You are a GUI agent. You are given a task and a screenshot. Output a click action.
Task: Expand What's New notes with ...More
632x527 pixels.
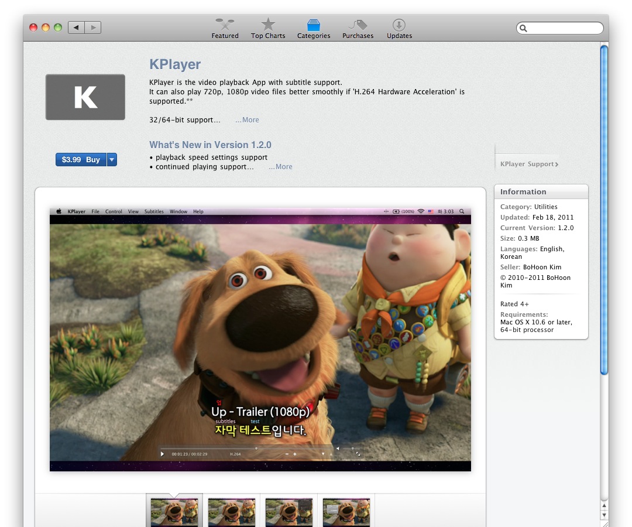coord(280,167)
